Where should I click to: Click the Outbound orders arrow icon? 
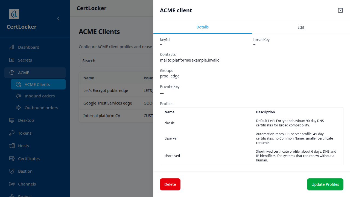point(18,108)
